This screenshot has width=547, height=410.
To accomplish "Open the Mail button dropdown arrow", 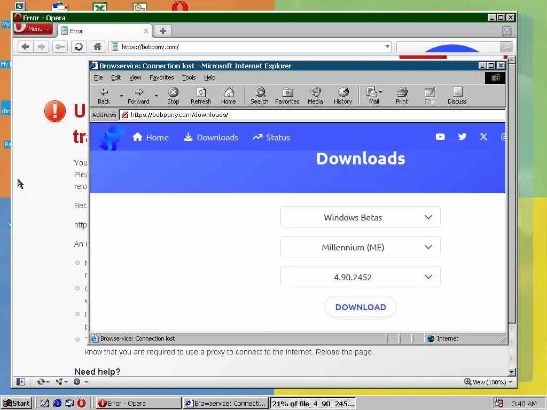I will point(380,92).
